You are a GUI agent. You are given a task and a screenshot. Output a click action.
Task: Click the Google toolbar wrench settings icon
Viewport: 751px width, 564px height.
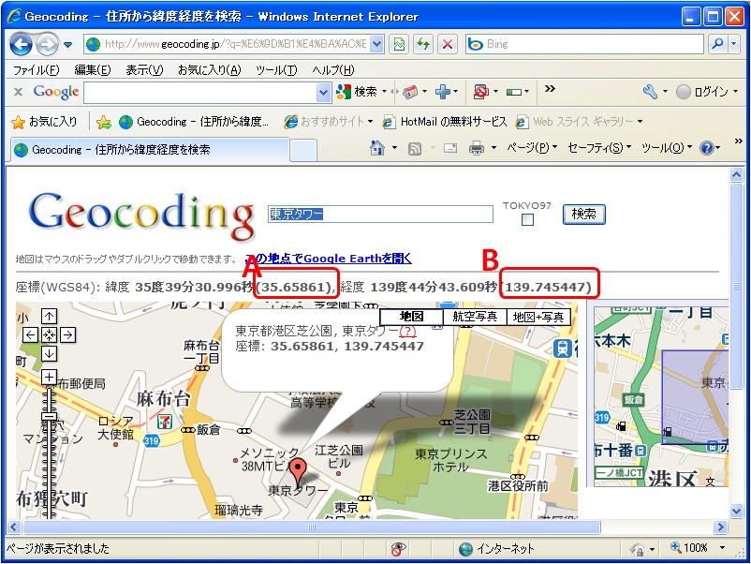click(x=650, y=91)
